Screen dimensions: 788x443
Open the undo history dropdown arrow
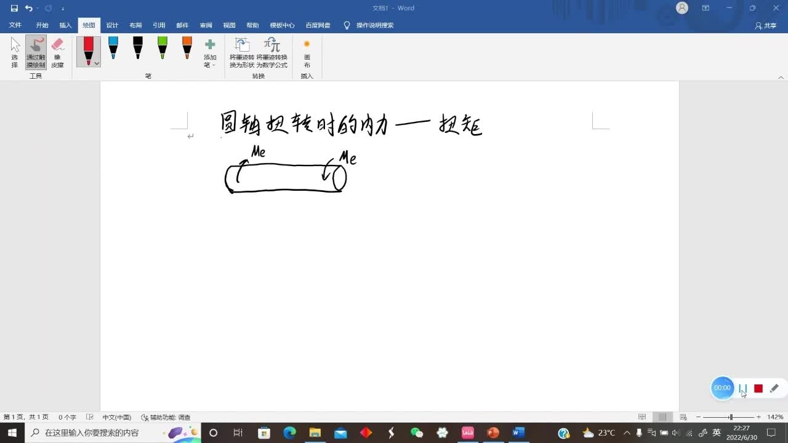point(37,8)
